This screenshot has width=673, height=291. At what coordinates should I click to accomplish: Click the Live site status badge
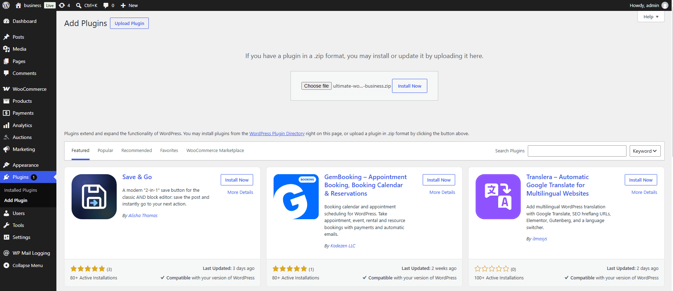point(50,5)
